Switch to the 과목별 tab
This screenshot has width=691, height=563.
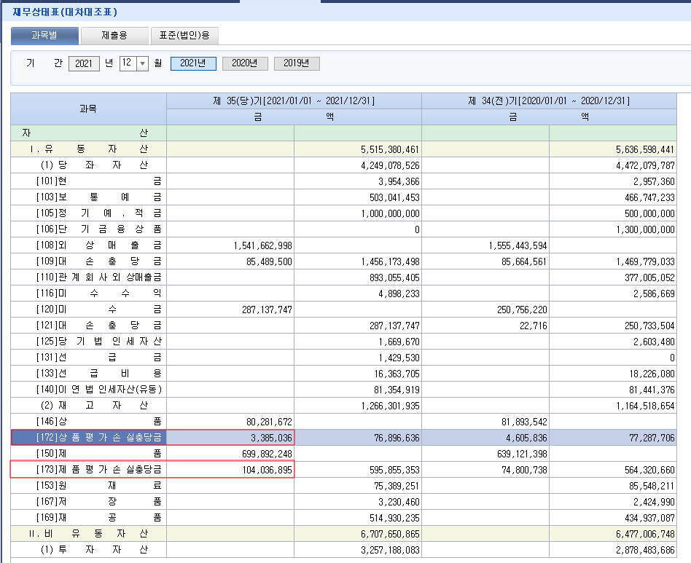[x=44, y=36]
